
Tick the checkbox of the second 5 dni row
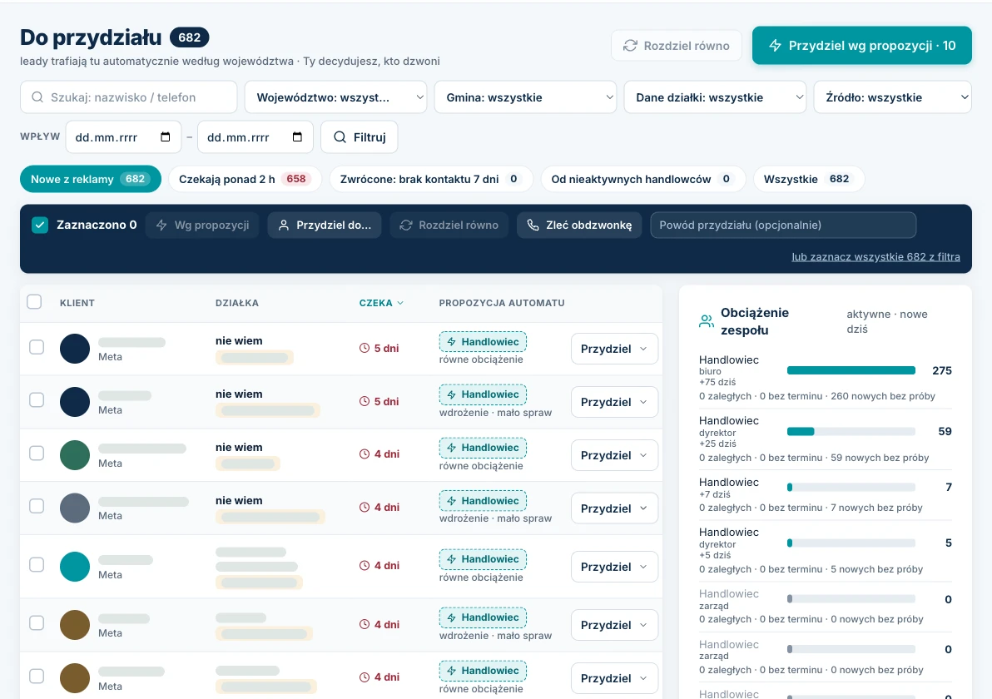[37, 399]
